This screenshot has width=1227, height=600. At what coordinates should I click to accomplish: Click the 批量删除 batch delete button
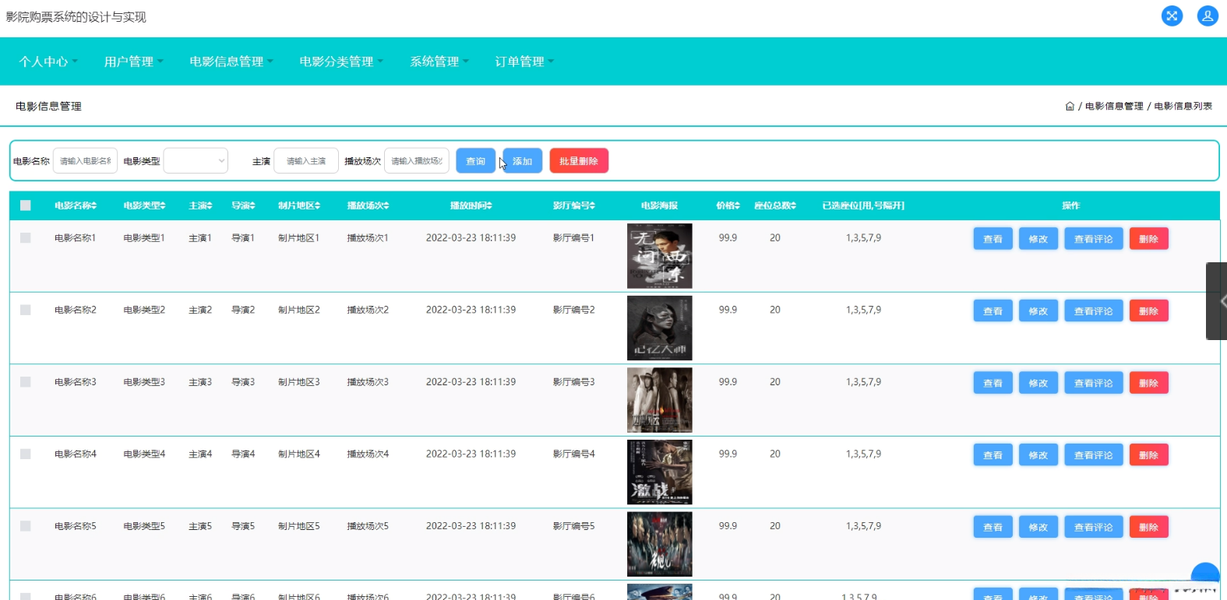pos(579,161)
